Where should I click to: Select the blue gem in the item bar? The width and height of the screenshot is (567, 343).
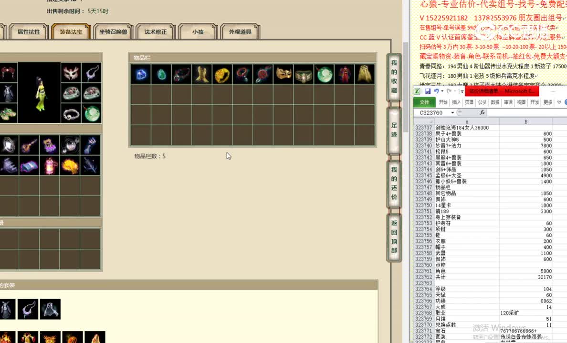click(x=141, y=75)
